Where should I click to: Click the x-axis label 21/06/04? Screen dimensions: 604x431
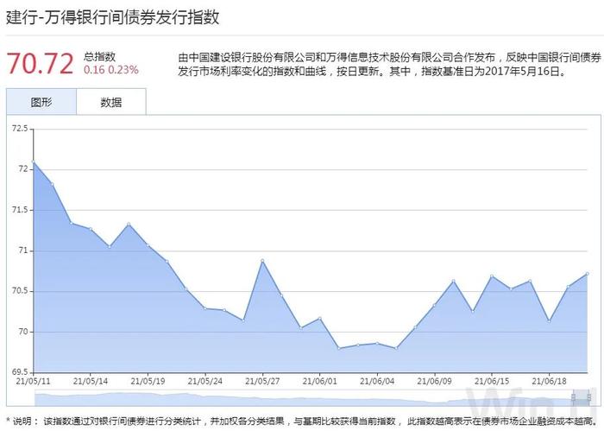click(x=377, y=381)
